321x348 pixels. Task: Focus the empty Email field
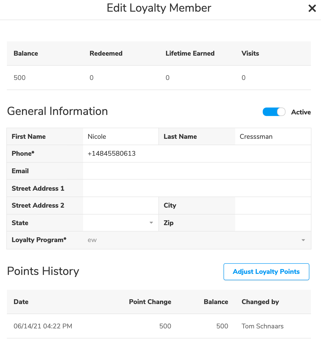pyautogui.click(x=197, y=171)
